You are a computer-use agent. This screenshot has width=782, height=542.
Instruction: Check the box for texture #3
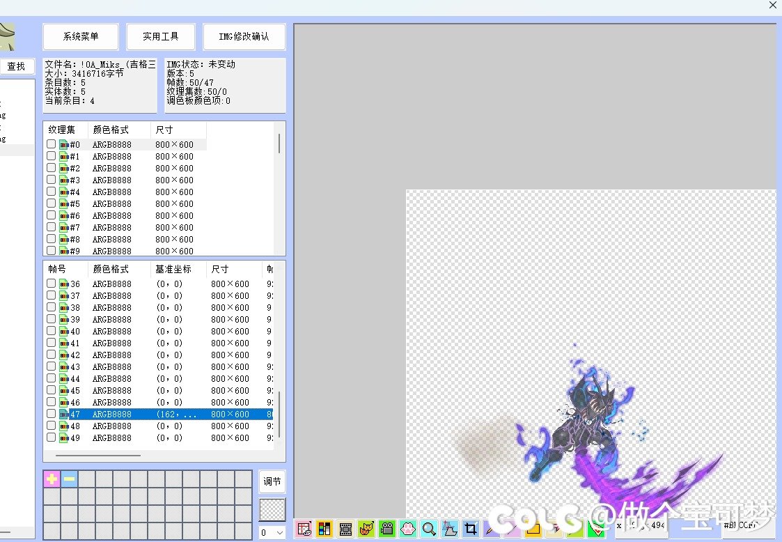point(51,180)
